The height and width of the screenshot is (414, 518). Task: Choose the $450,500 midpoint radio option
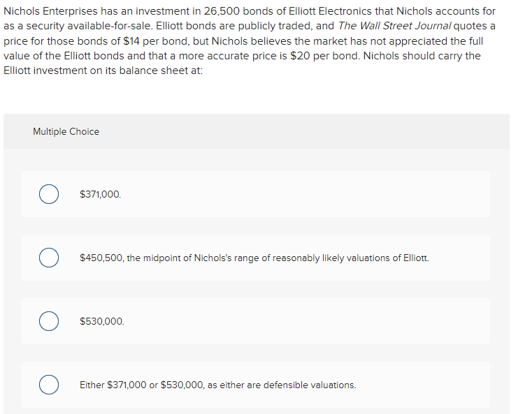click(x=49, y=258)
